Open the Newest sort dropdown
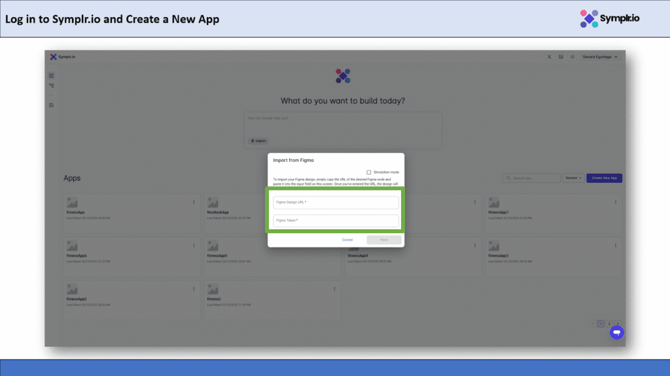This screenshot has width=670, height=376. pos(573,178)
